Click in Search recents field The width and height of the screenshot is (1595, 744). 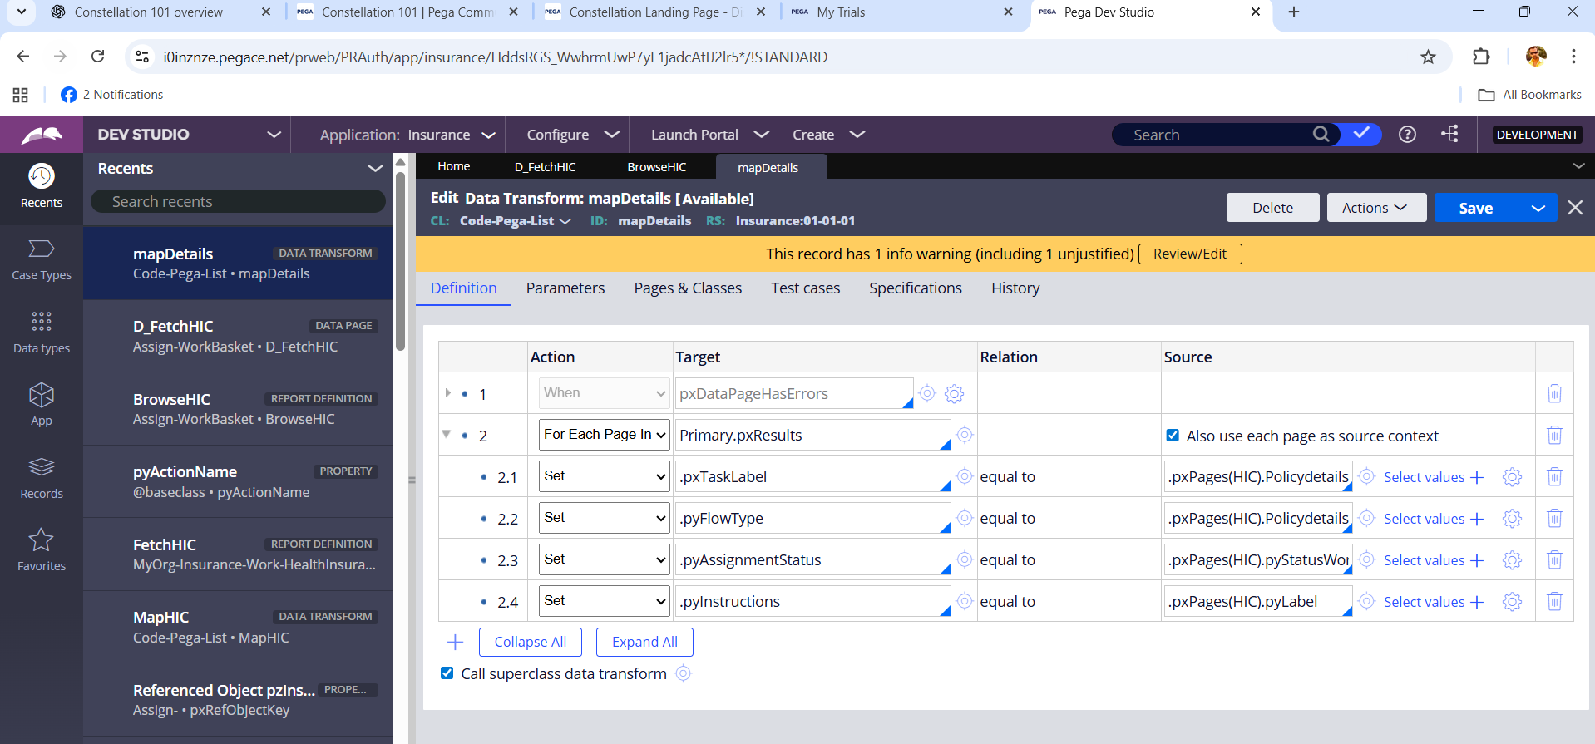[x=238, y=201]
